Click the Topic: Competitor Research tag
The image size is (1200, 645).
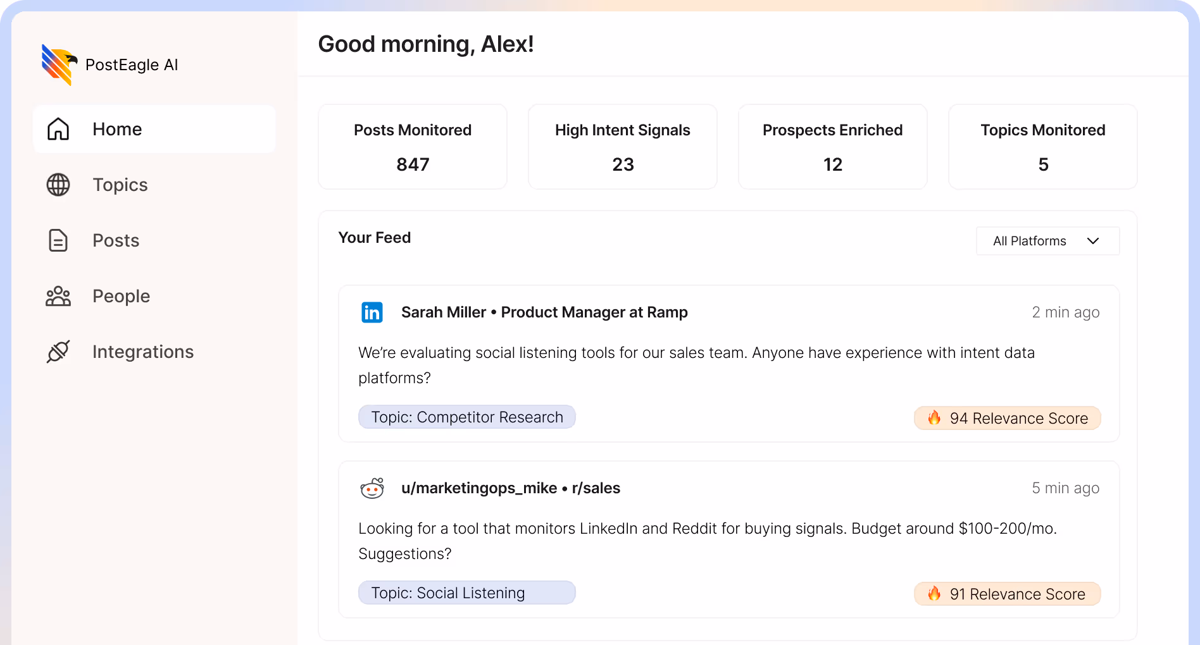466,417
